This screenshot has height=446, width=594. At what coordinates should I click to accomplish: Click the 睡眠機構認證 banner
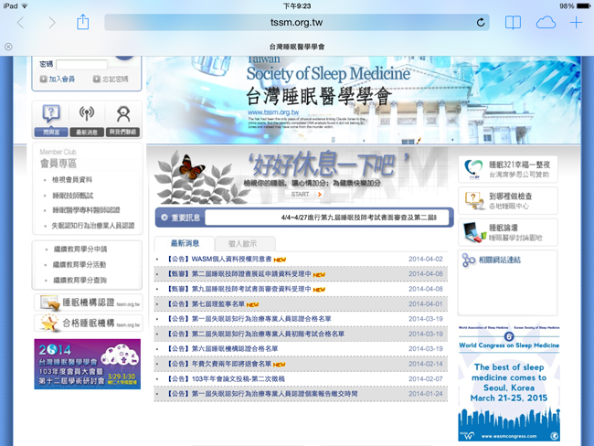point(89,303)
